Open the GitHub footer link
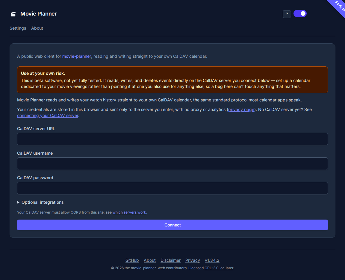 point(132,260)
